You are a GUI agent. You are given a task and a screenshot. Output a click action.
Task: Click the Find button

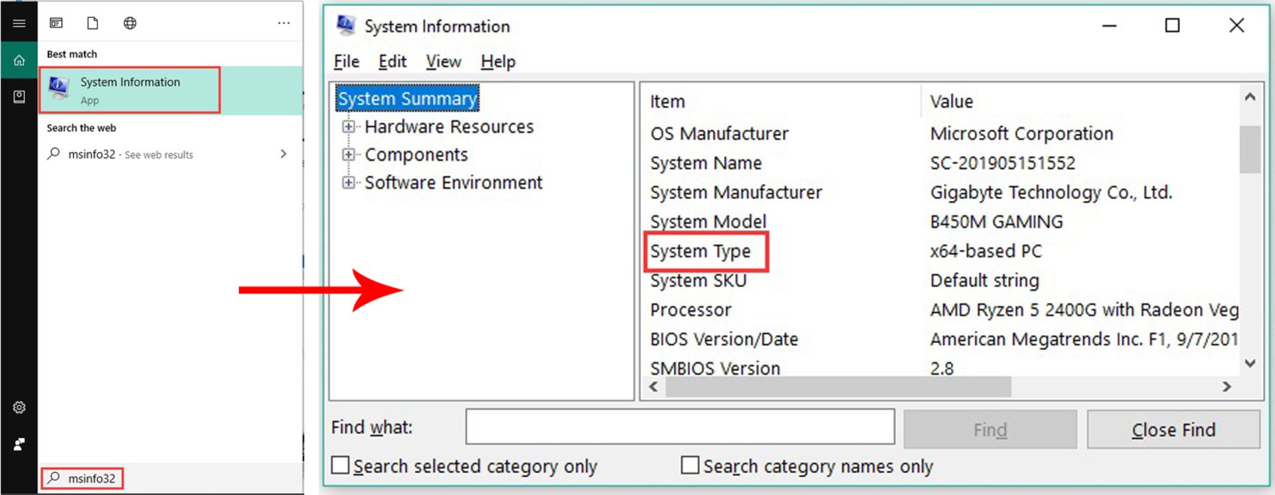[990, 429]
